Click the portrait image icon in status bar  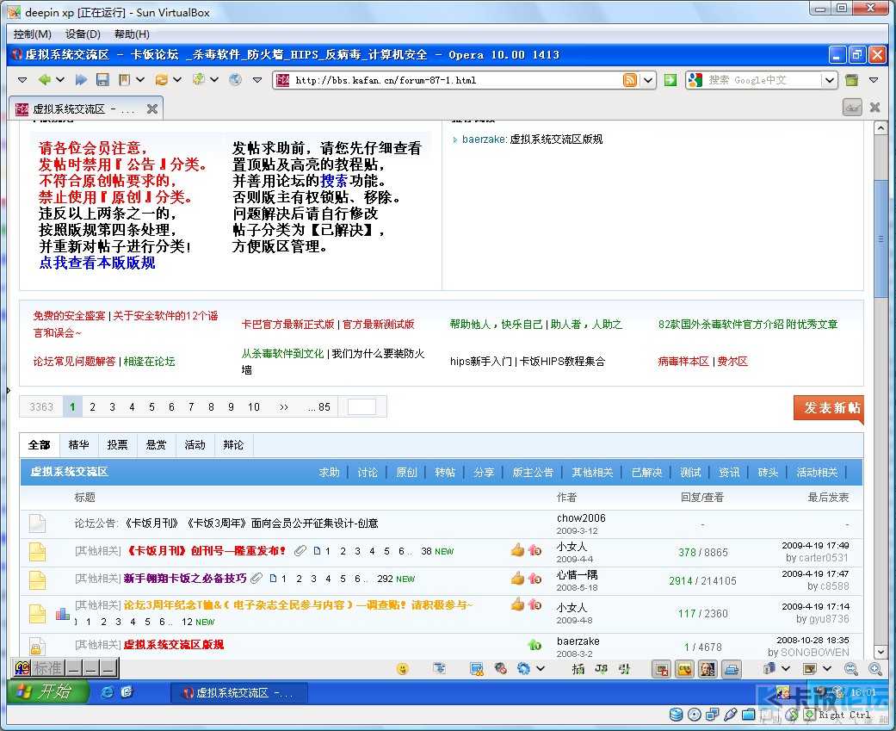tap(708, 669)
